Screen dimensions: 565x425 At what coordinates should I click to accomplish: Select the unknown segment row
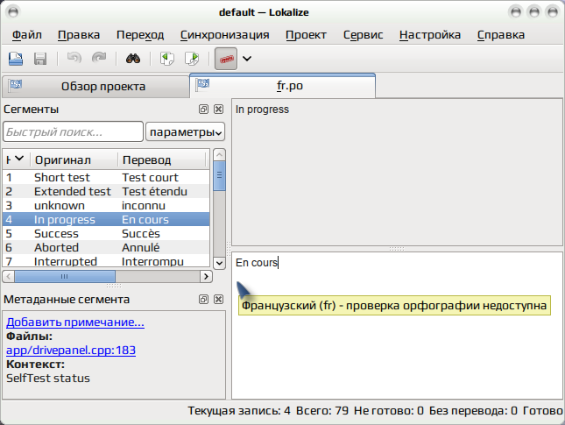[x=106, y=205]
